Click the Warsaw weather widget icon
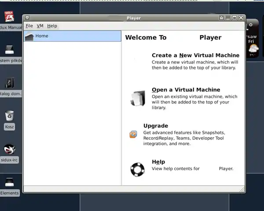 pyautogui.click(x=252, y=50)
